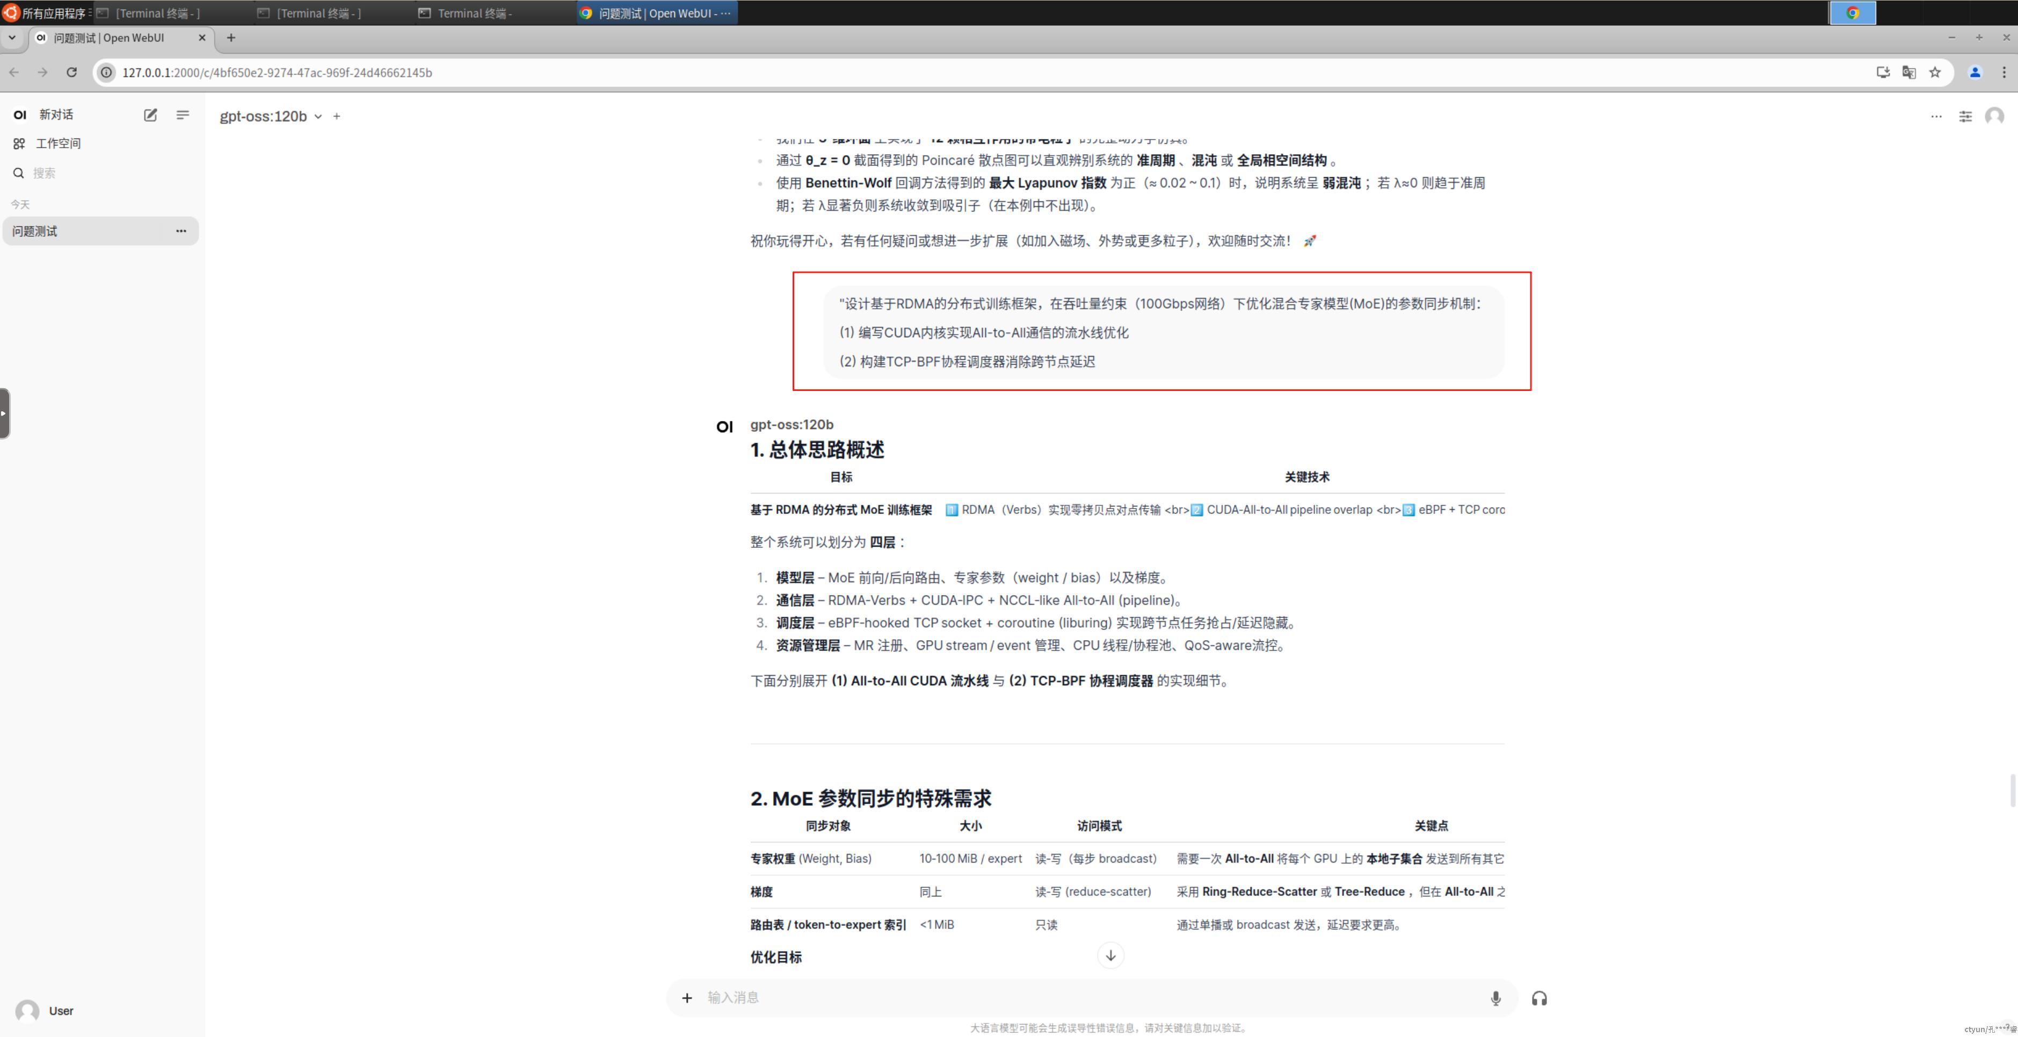Click 专家权重 (Weight, Bias) table cell
The height and width of the screenshot is (1037, 2018).
coord(811,858)
